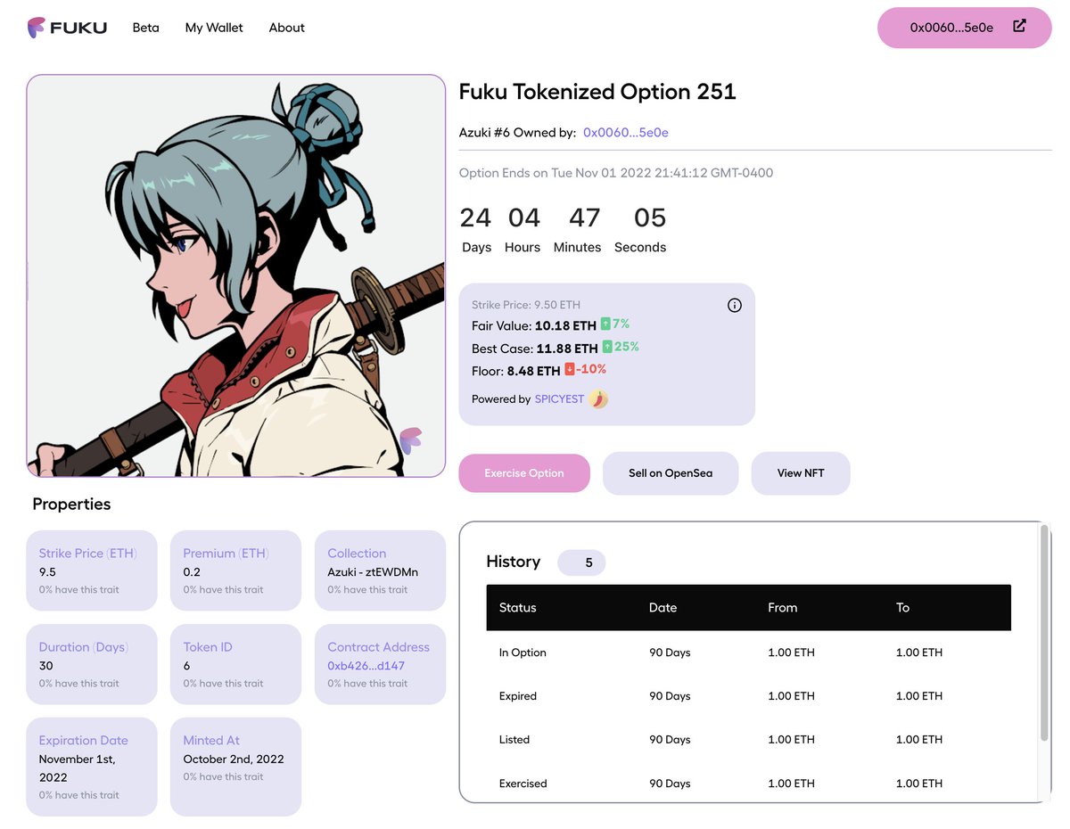Go to the About page
Screen dimensions: 1070x829
(287, 28)
